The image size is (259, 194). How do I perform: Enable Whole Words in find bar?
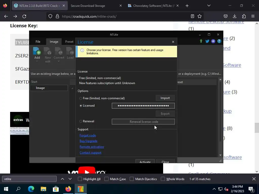coord(163,179)
